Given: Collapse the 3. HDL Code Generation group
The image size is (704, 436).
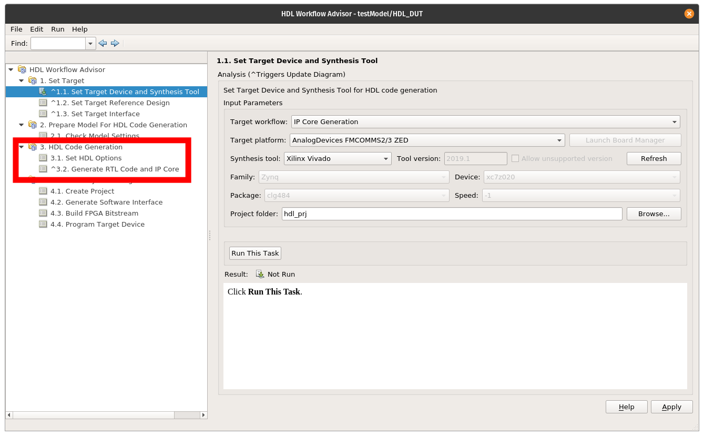Looking at the screenshot, I should [22, 147].
